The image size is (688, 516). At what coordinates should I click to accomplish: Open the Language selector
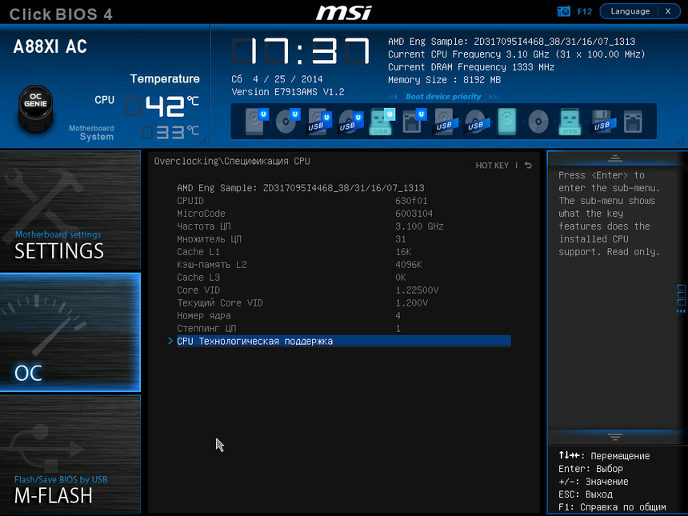click(630, 11)
